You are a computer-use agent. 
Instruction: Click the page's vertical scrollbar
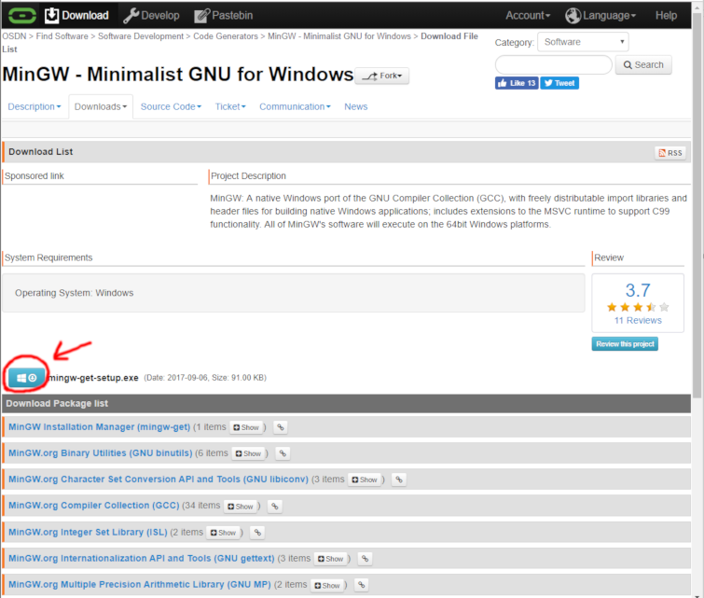pyautogui.click(x=697, y=187)
